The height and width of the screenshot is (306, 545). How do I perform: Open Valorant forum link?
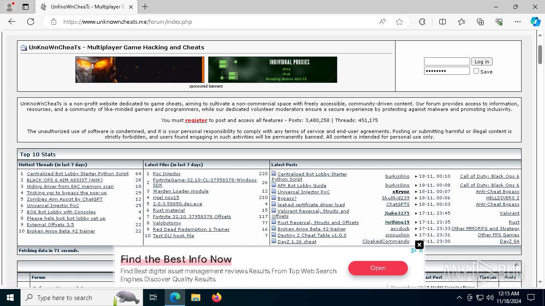[510, 213]
